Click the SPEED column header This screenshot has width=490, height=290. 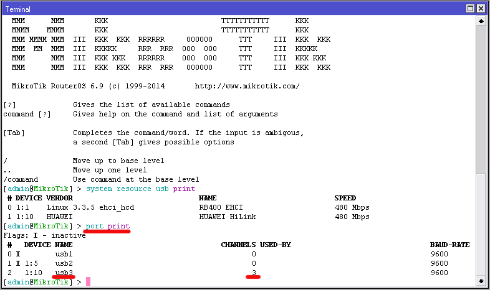point(345,198)
